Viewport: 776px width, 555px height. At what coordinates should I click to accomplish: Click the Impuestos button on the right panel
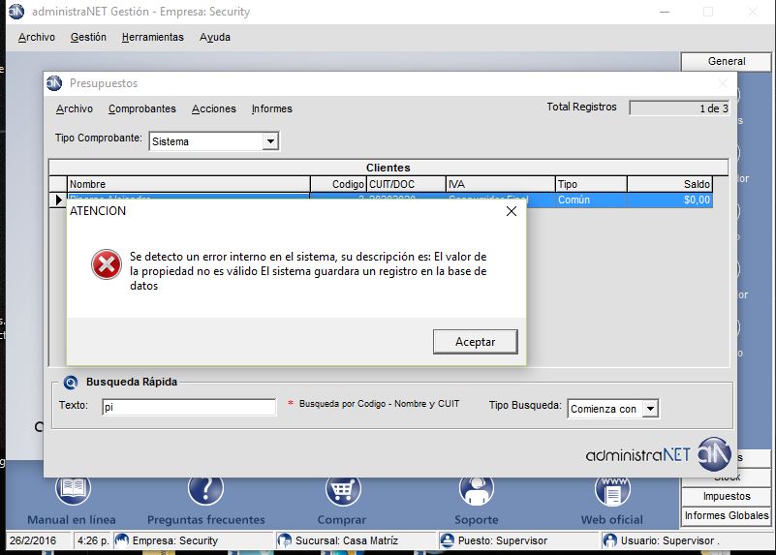[x=726, y=496]
